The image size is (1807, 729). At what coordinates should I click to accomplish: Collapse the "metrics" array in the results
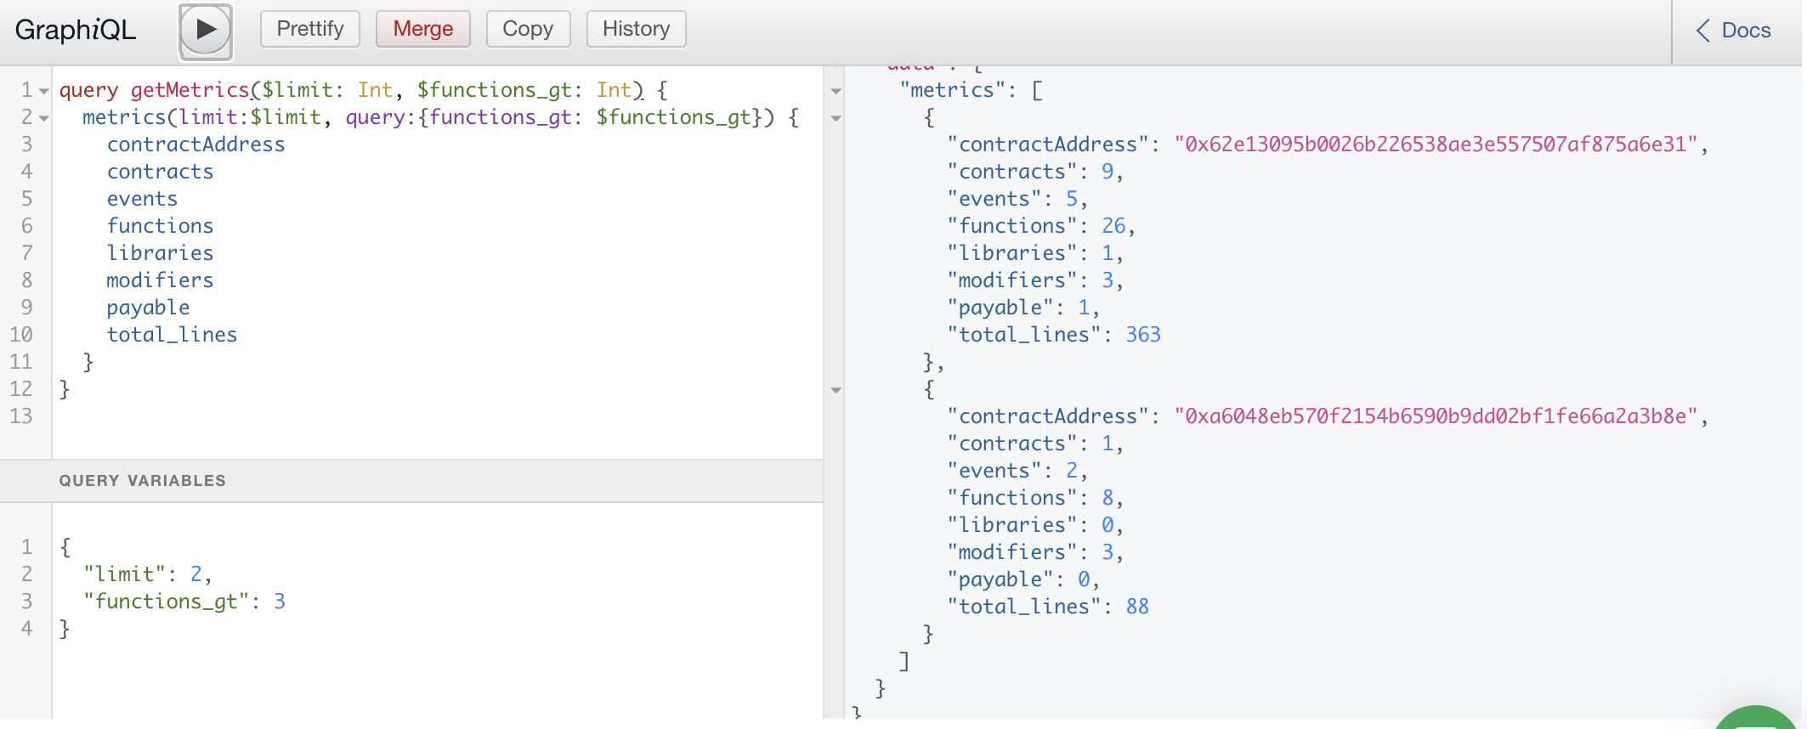(x=836, y=91)
